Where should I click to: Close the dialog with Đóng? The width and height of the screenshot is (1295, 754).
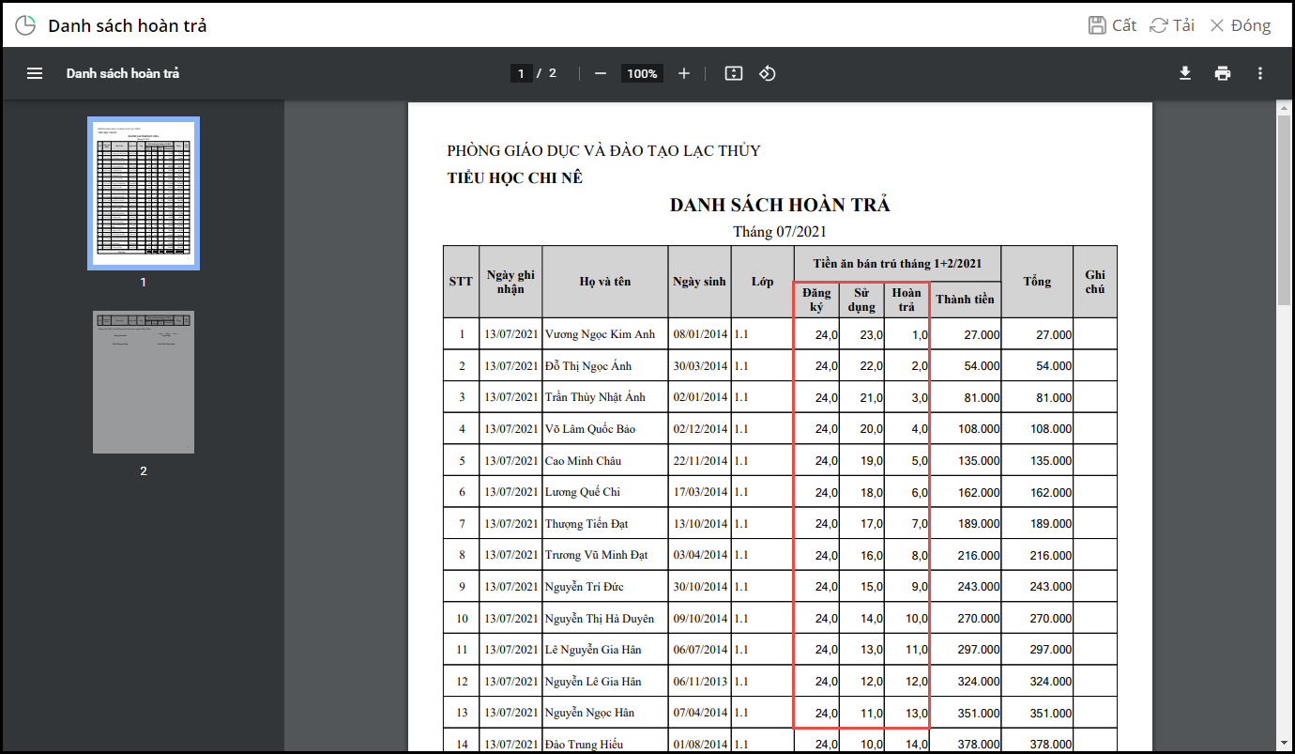[x=1240, y=25]
